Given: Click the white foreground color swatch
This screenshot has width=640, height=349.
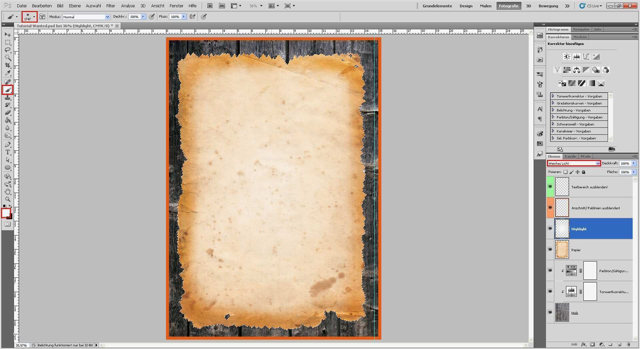Looking at the screenshot, I should 6,213.
